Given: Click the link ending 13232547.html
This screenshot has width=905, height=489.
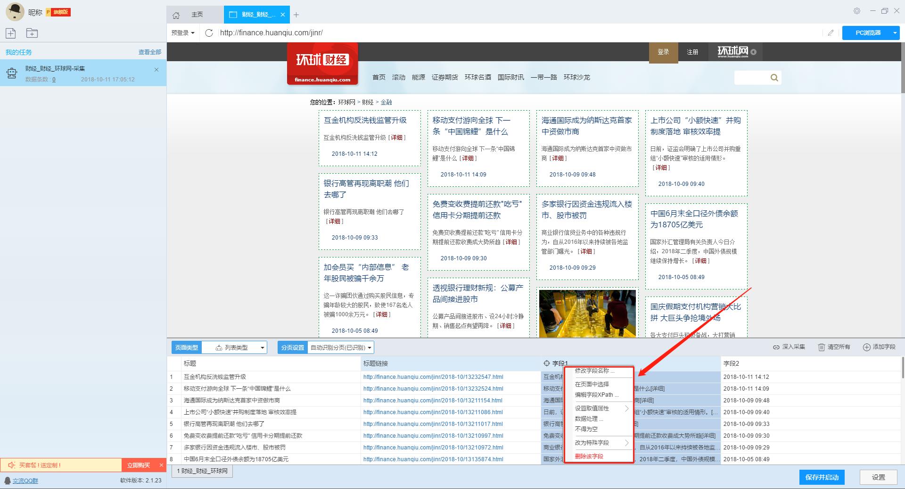Looking at the screenshot, I should [433, 377].
